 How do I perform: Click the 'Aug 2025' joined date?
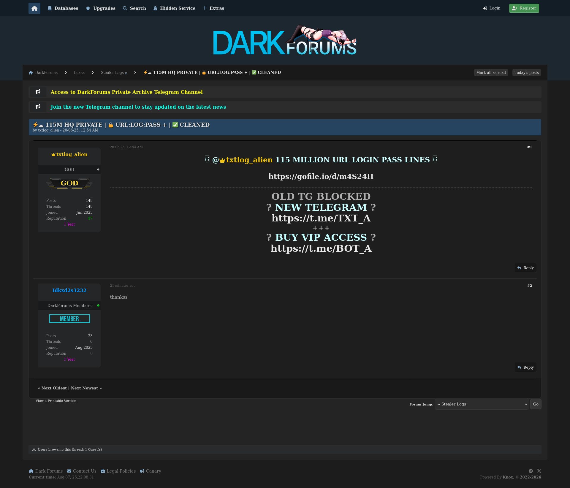84,348
